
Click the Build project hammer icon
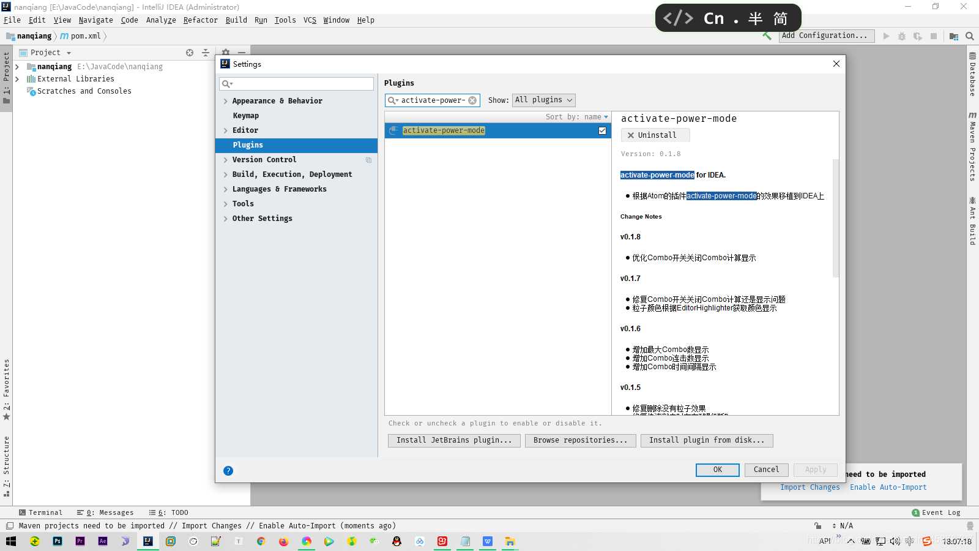click(x=767, y=36)
